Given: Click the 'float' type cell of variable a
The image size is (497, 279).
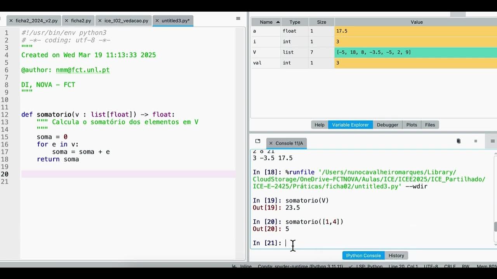Looking at the screenshot, I should (295, 31).
